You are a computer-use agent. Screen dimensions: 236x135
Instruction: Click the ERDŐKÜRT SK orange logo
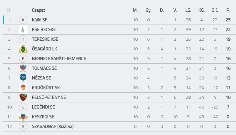tap(23, 88)
